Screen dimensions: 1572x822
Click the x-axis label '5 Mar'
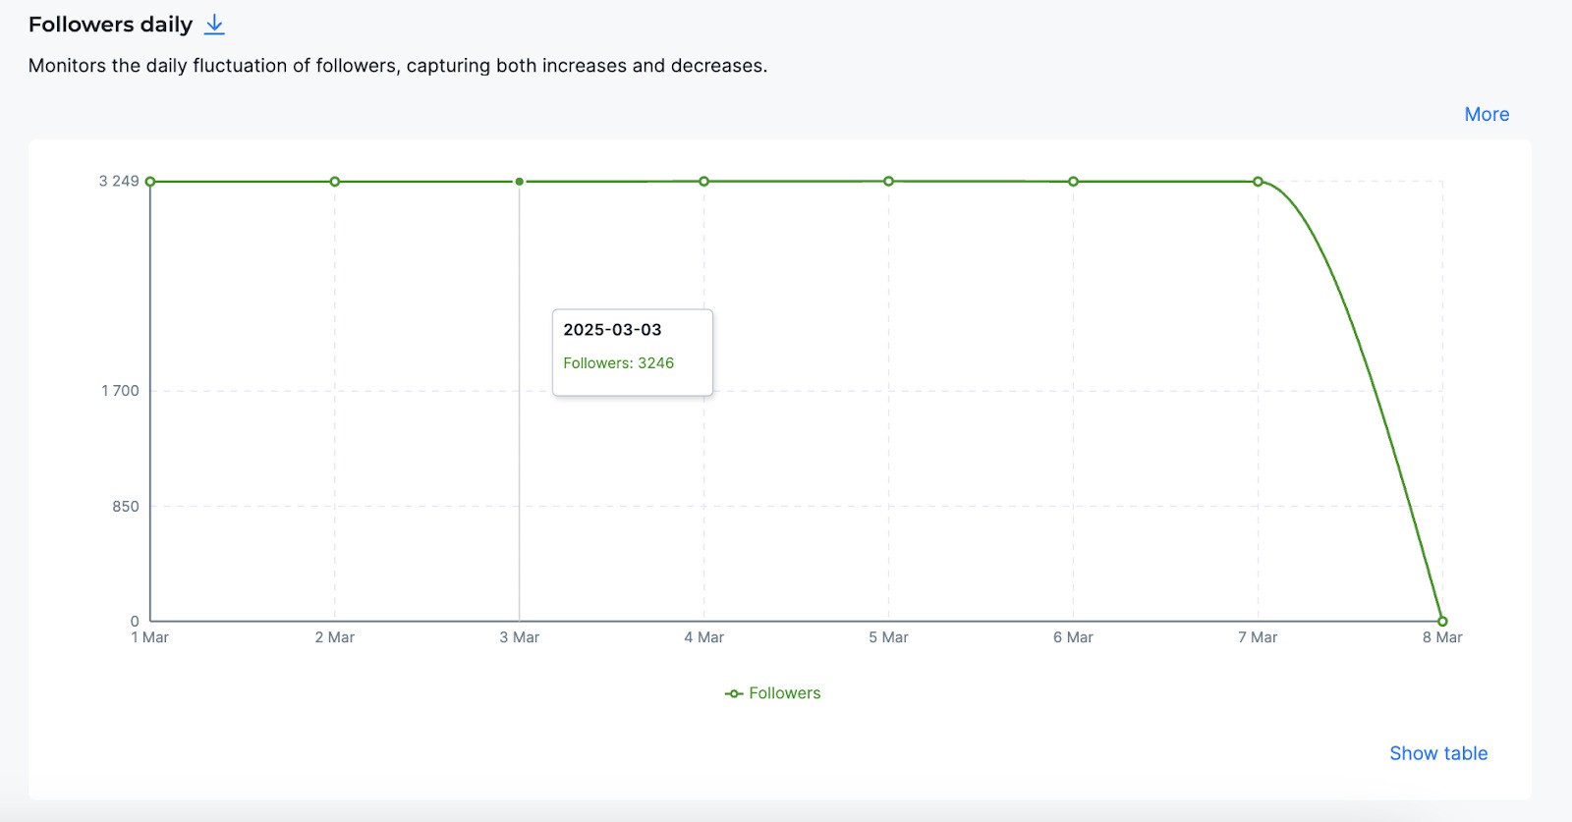point(889,637)
